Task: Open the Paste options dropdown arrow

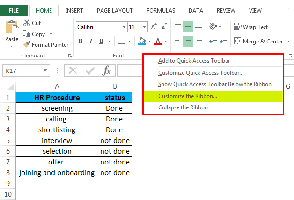Action: [11, 46]
